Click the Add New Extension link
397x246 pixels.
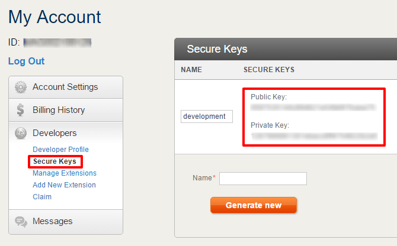click(x=64, y=185)
